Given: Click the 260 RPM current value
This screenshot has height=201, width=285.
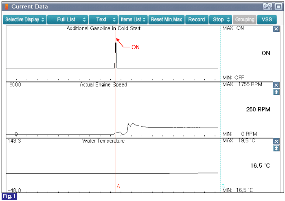Looking at the screenshot, I should [258, 110].
